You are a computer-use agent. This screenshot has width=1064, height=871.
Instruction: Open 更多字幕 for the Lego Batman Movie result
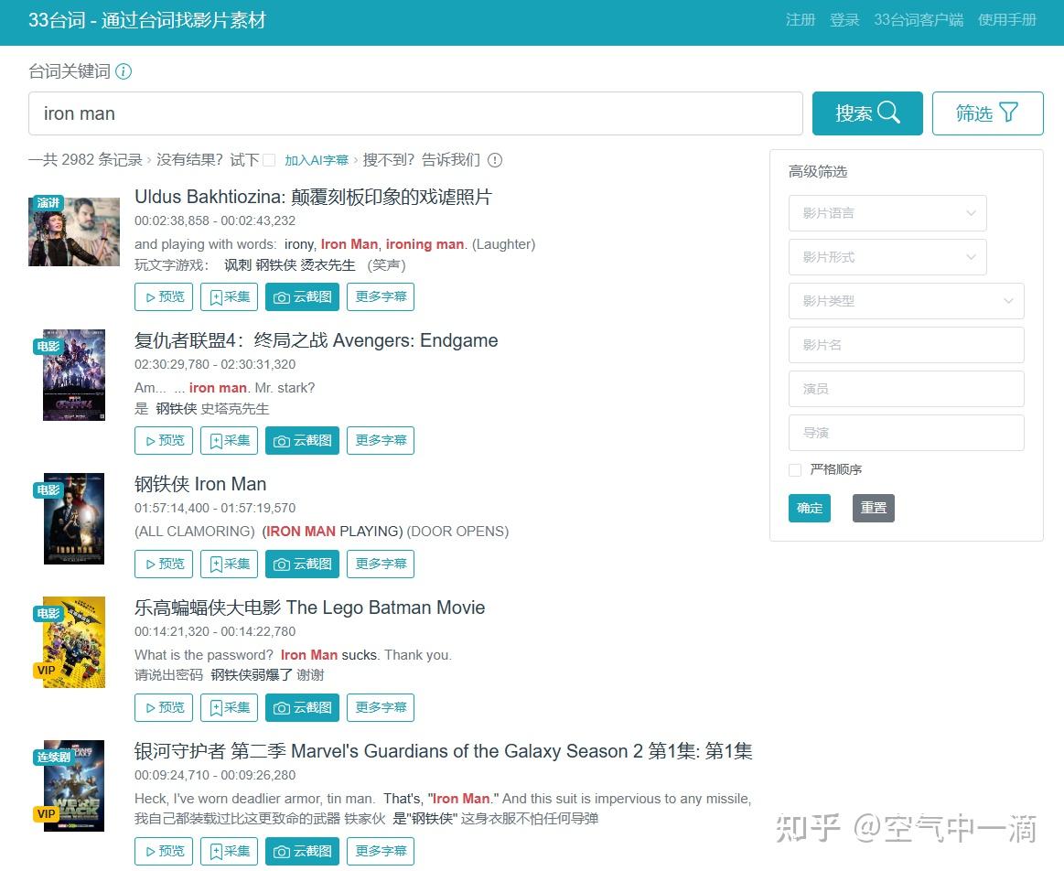tap(381, 708)
